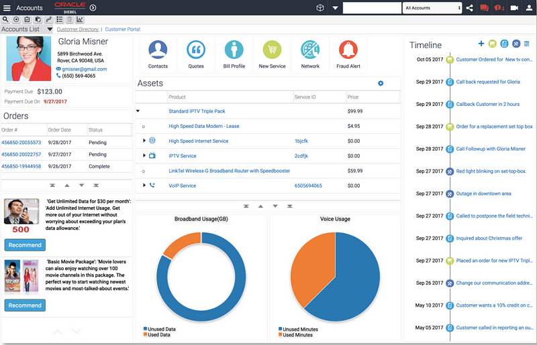The width and height of the screenshot is (537, 345).
Task: Open the red chat messages icon
Action: [x=484, y=8]
